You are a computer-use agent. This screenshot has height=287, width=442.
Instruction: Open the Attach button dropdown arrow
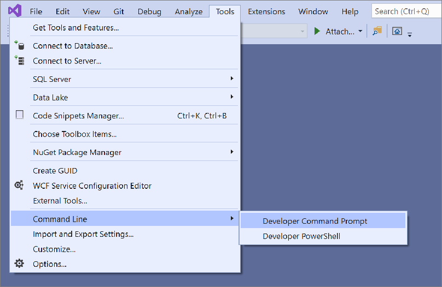pos(360,32)
